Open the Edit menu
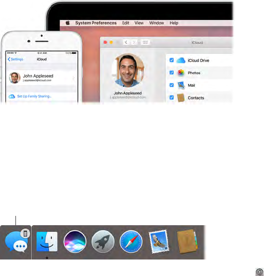 [126, 23]
